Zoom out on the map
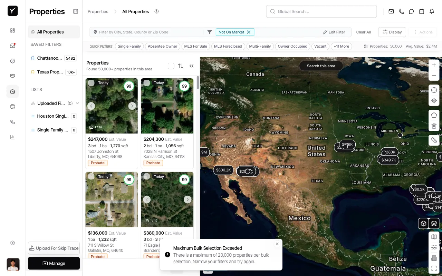The image size is (442, 276). [x=434, y=76]
